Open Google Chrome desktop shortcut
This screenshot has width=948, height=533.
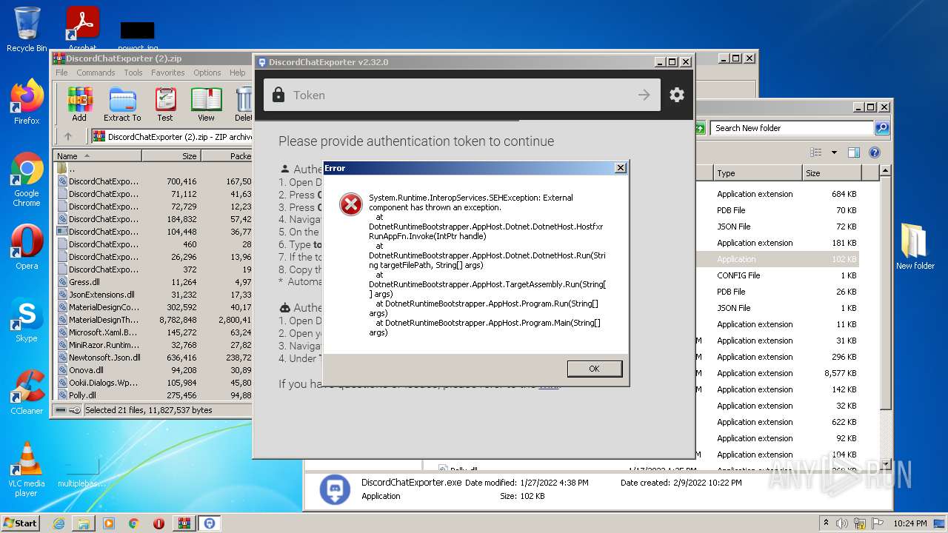(x=27, y=179)
